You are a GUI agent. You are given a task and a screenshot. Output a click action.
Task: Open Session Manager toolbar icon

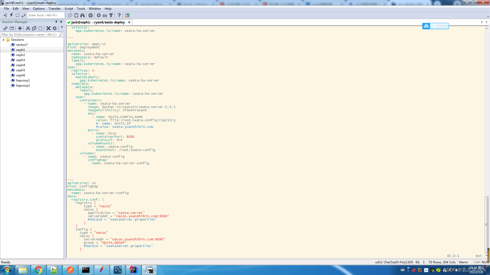tap(5, 15)
